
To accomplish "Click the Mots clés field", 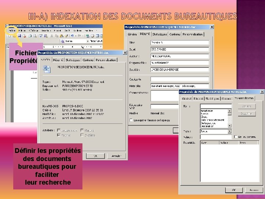I will (x=180, y=86).
